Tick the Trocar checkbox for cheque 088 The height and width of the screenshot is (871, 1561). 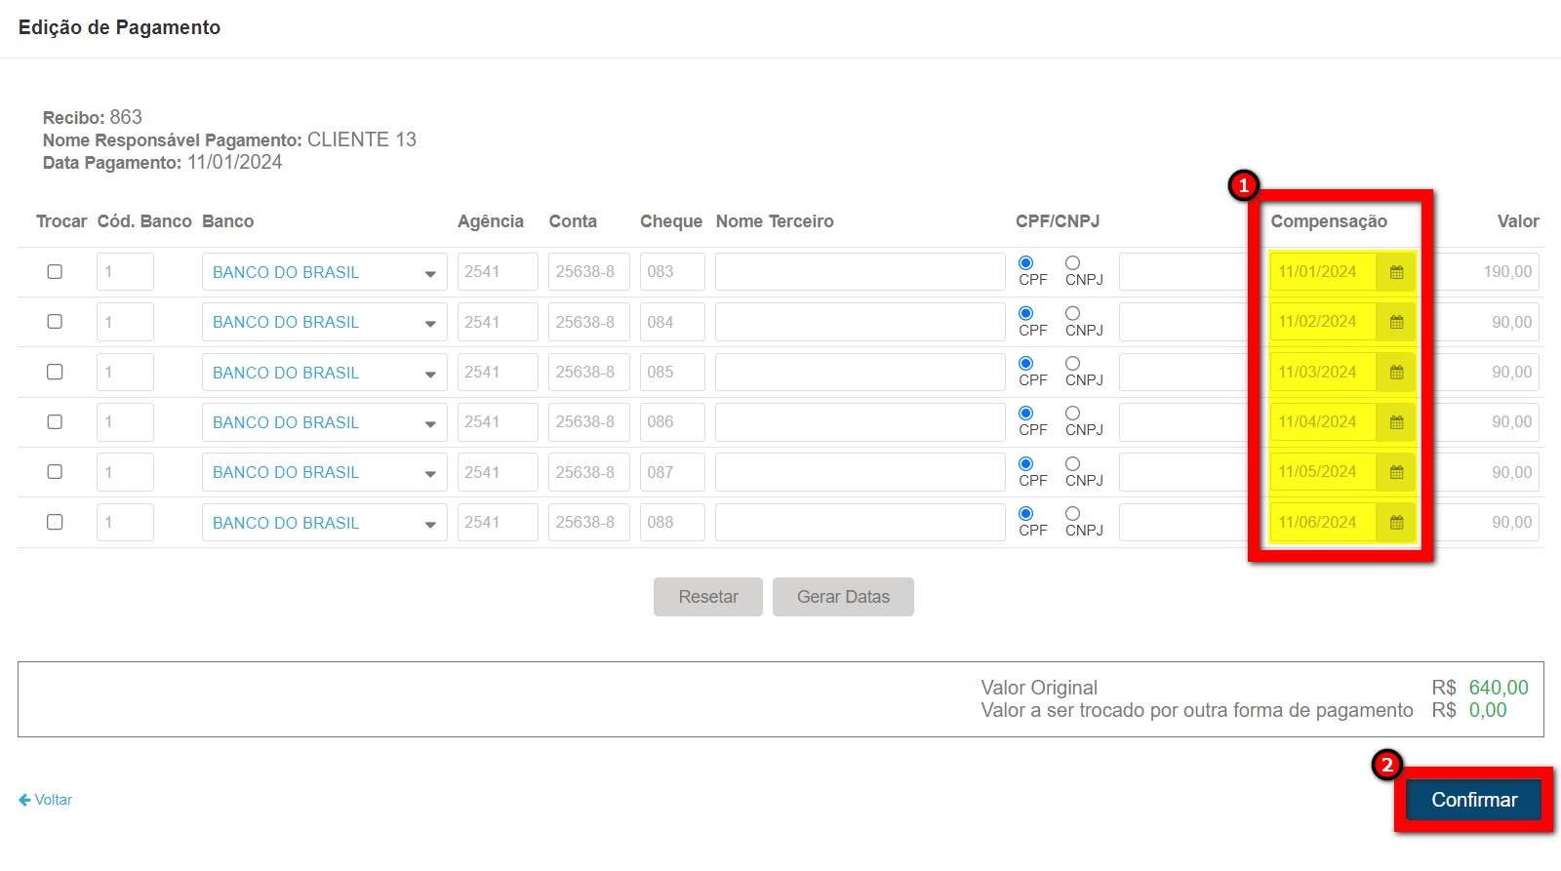tap(55, 523)
